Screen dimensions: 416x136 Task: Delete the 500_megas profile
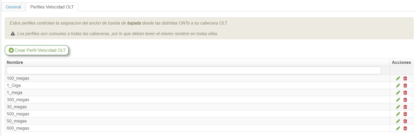[405, 114]
